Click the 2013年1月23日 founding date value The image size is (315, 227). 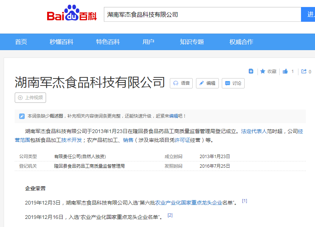(x=215, y=157)
